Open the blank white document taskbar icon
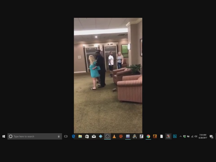The height and width of the screenshot is (162, 216). click(x=162, y=136)
